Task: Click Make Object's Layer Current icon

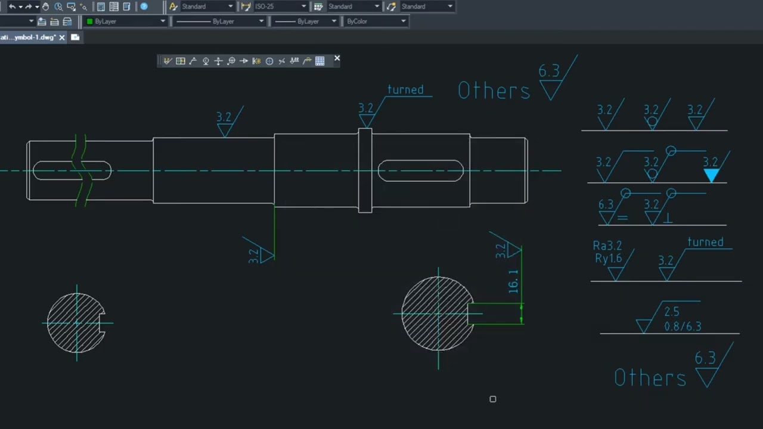Action: coord(42,21)
